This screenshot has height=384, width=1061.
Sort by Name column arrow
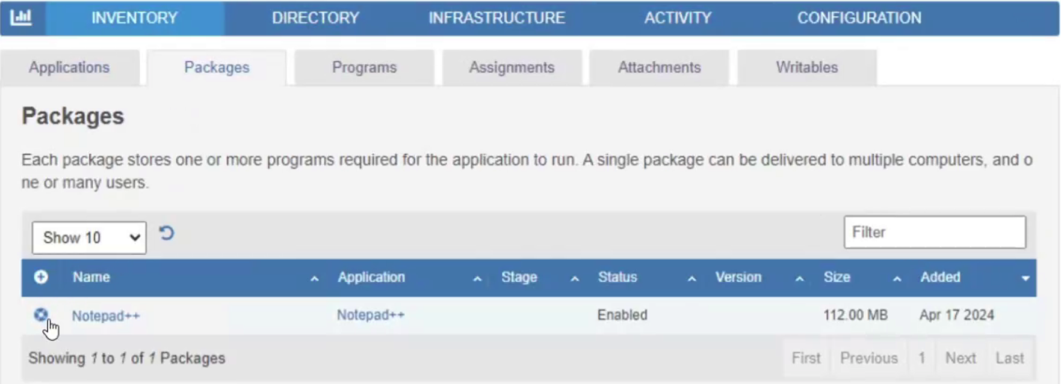point(314,278)
